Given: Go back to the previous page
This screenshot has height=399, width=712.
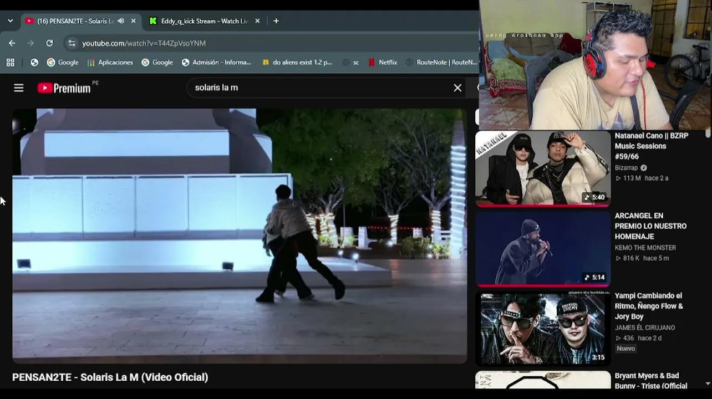Looking at the screenshot, I should [x=12, y=43].
